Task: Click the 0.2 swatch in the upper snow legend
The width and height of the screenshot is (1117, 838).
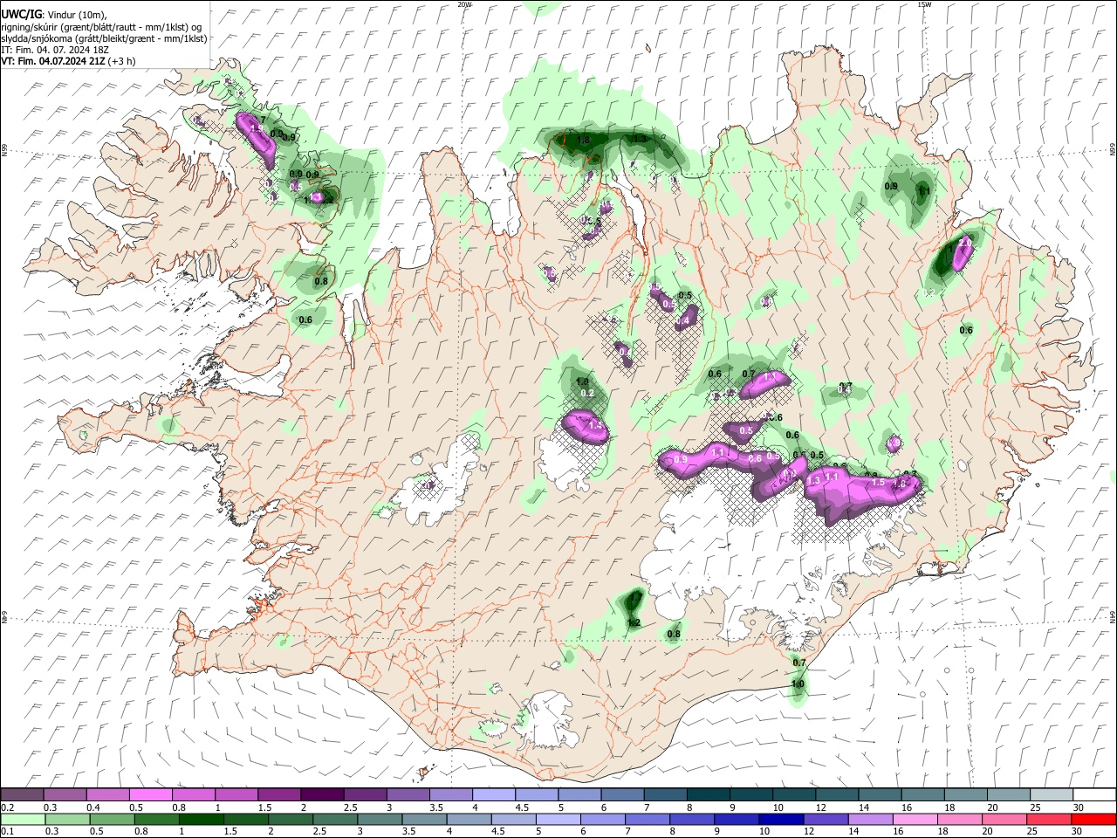Action: point(22,795)
